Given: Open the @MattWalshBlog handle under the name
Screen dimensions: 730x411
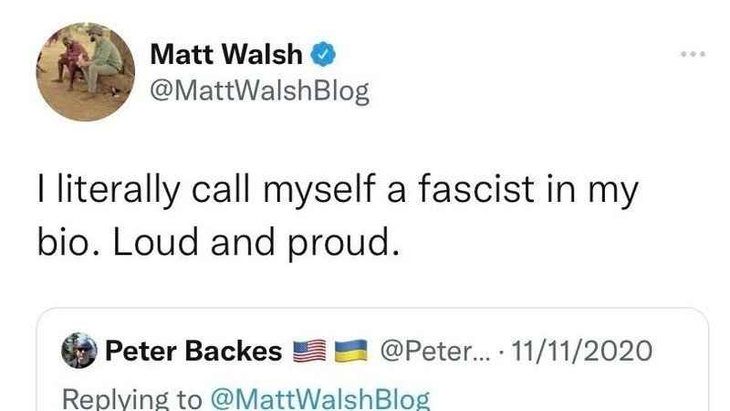Looking at the screenshot, I should coord(258,92).
